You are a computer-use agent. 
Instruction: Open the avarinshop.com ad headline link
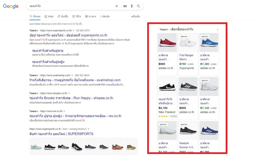point(75,80)
